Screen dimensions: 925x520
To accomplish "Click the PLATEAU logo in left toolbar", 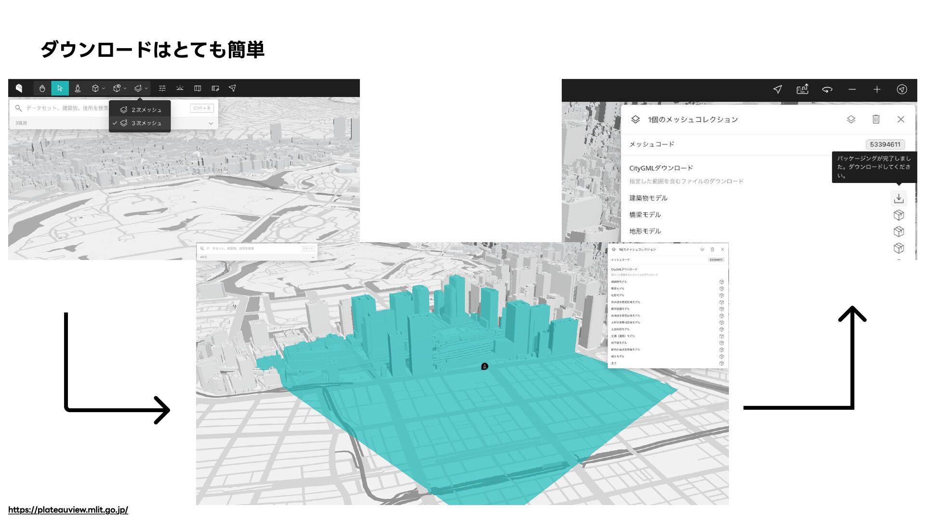I will (19, 88).
